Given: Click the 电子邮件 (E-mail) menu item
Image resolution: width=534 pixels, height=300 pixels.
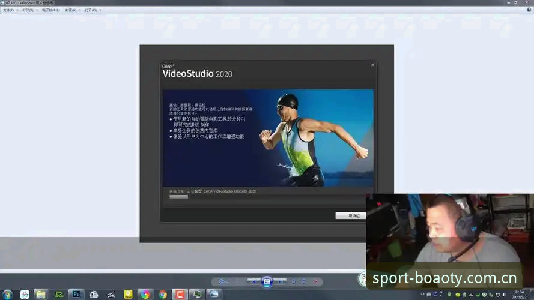Looking at the screenshot, I should click(x=50, y=10).
